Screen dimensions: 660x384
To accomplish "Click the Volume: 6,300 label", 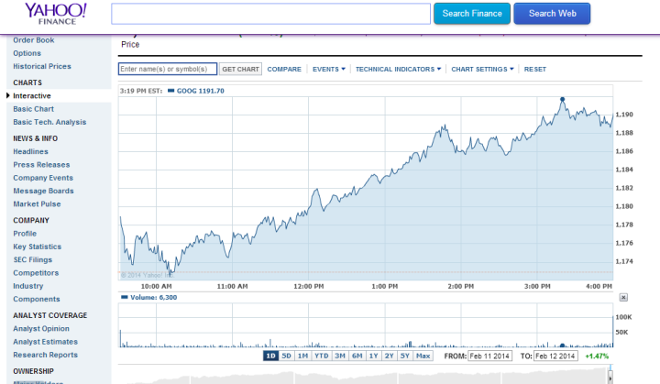I will coord(154,297).
